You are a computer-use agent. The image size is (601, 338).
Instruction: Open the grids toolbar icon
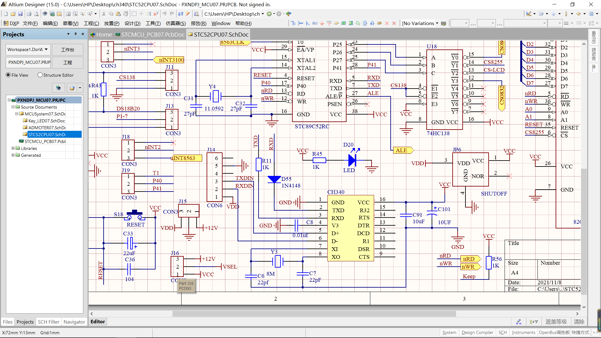click(591, 14)
